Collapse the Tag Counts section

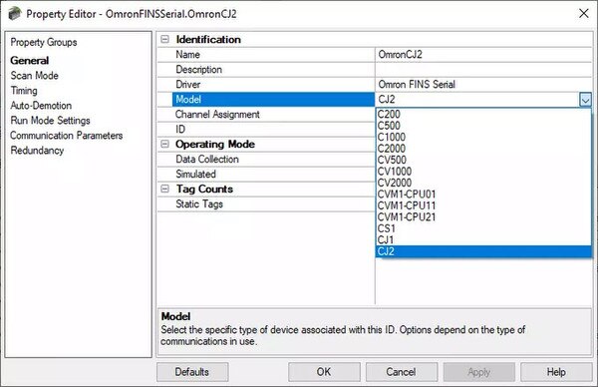[164, 189]
